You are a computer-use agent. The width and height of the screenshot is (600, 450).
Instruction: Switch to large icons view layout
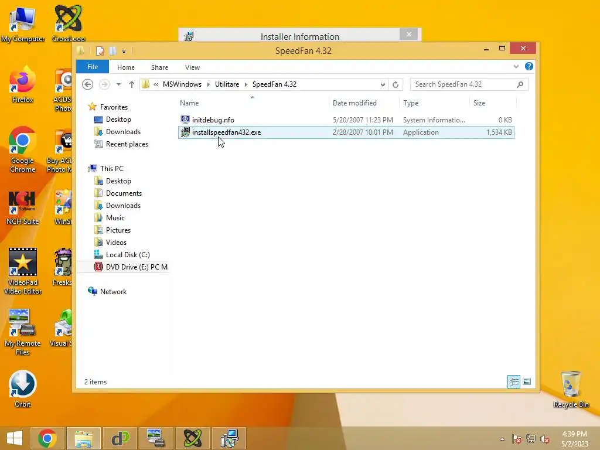click(x=527, y=381)
